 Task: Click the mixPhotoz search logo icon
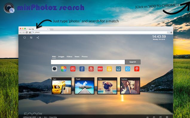pos(9,8)
